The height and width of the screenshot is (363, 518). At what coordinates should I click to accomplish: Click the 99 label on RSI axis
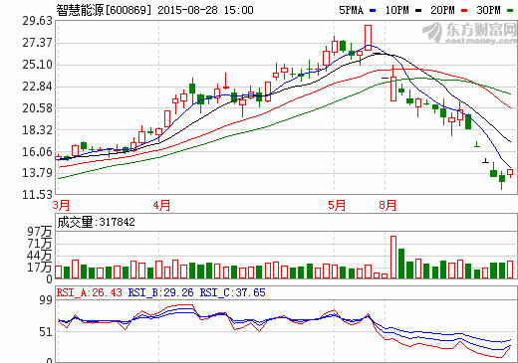point(46,300)
